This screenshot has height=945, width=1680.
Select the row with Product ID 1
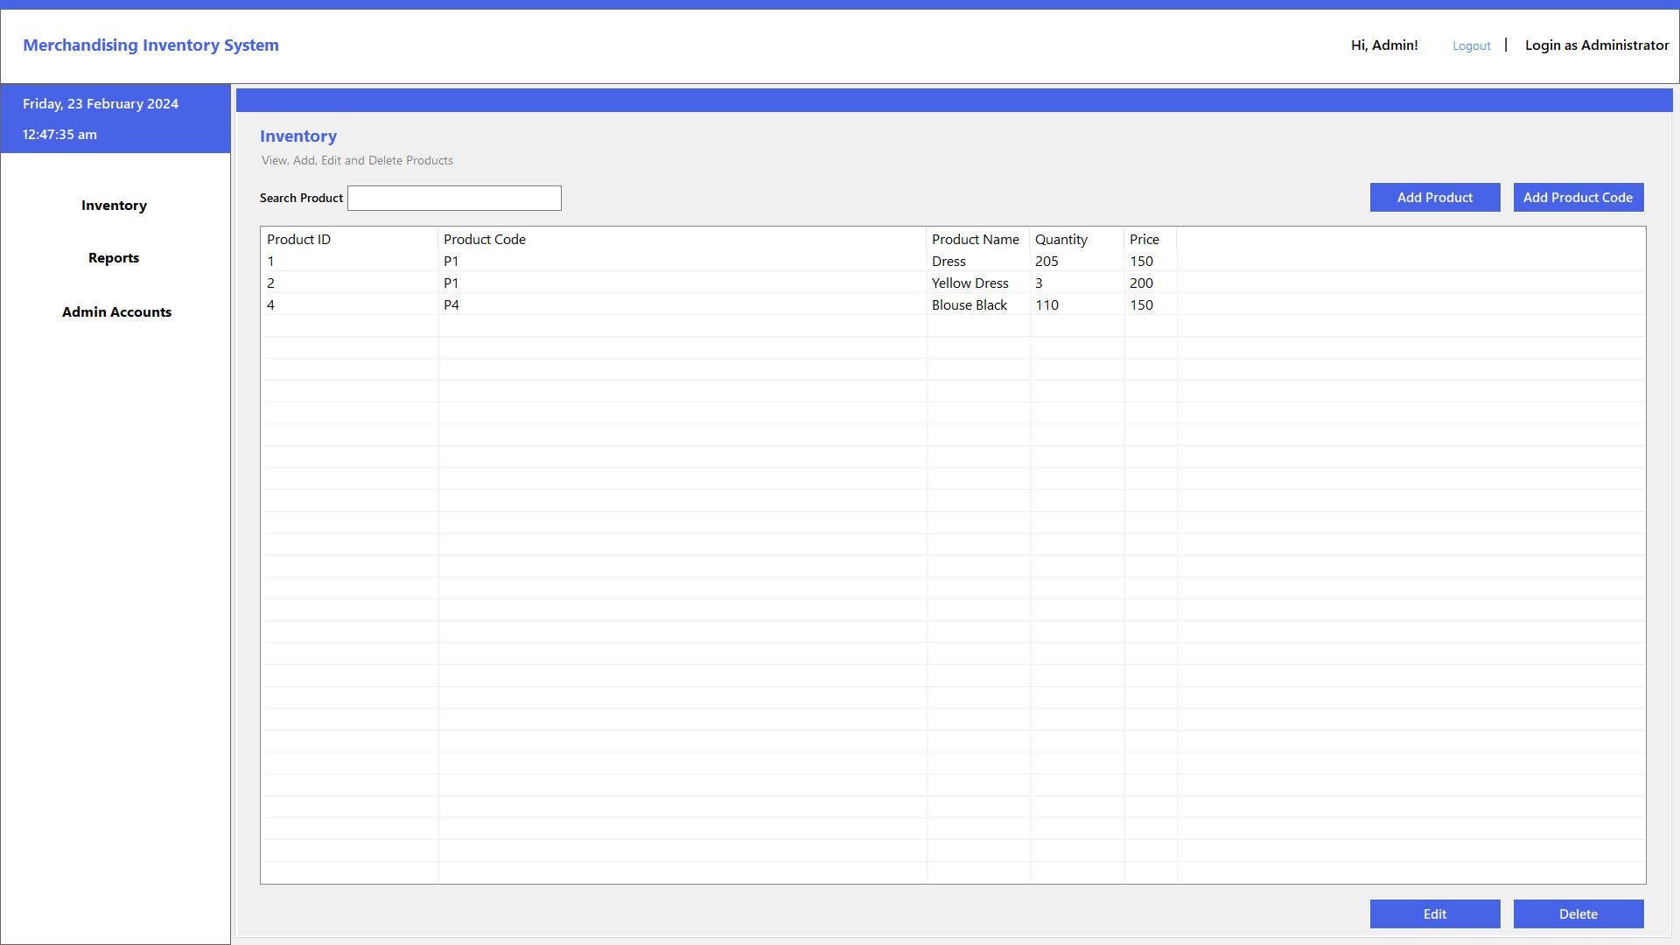(953, 261)
